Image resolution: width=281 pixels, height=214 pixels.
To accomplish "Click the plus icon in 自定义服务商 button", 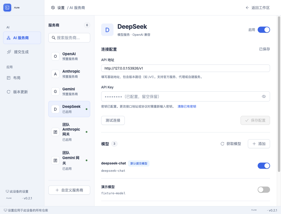I will 57,190.
